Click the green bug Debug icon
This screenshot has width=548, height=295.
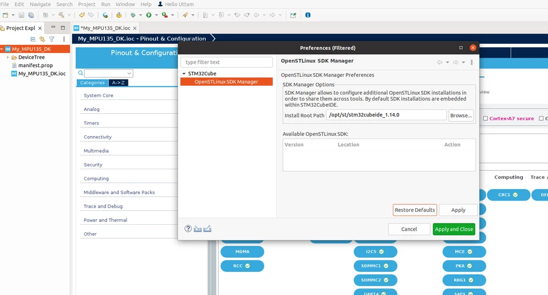click(x=133, y=15)
